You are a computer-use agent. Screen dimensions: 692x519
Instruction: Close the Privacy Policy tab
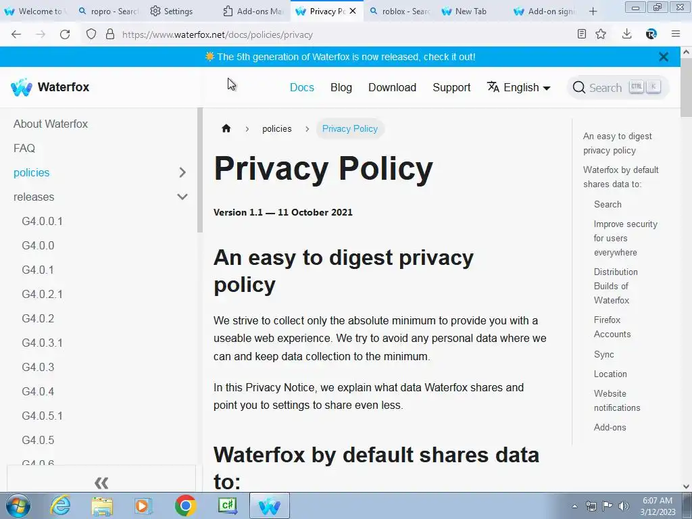tap(353, 11)
